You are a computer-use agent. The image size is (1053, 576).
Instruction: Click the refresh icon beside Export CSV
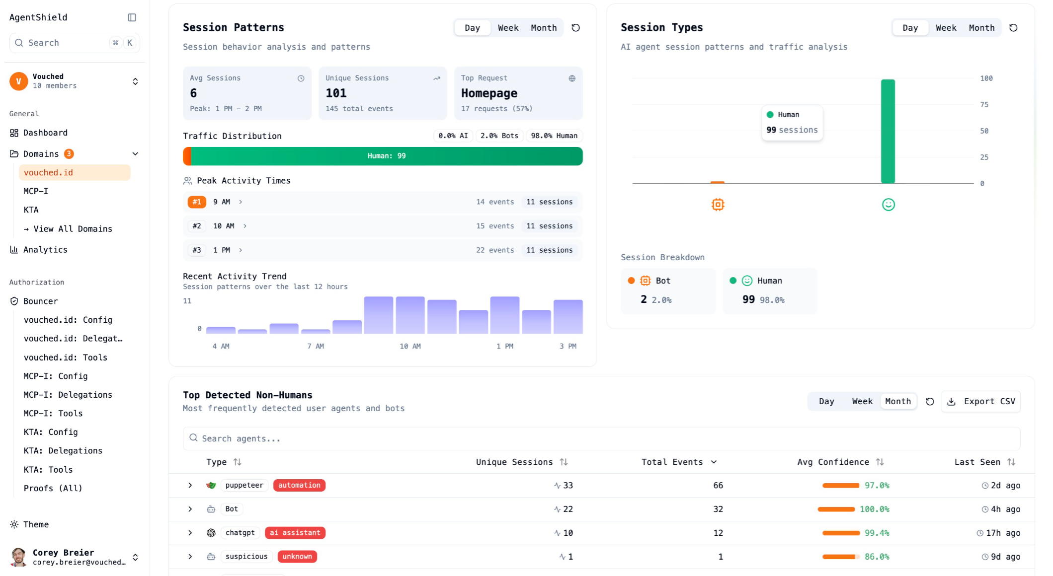click(x=930, y=402)
